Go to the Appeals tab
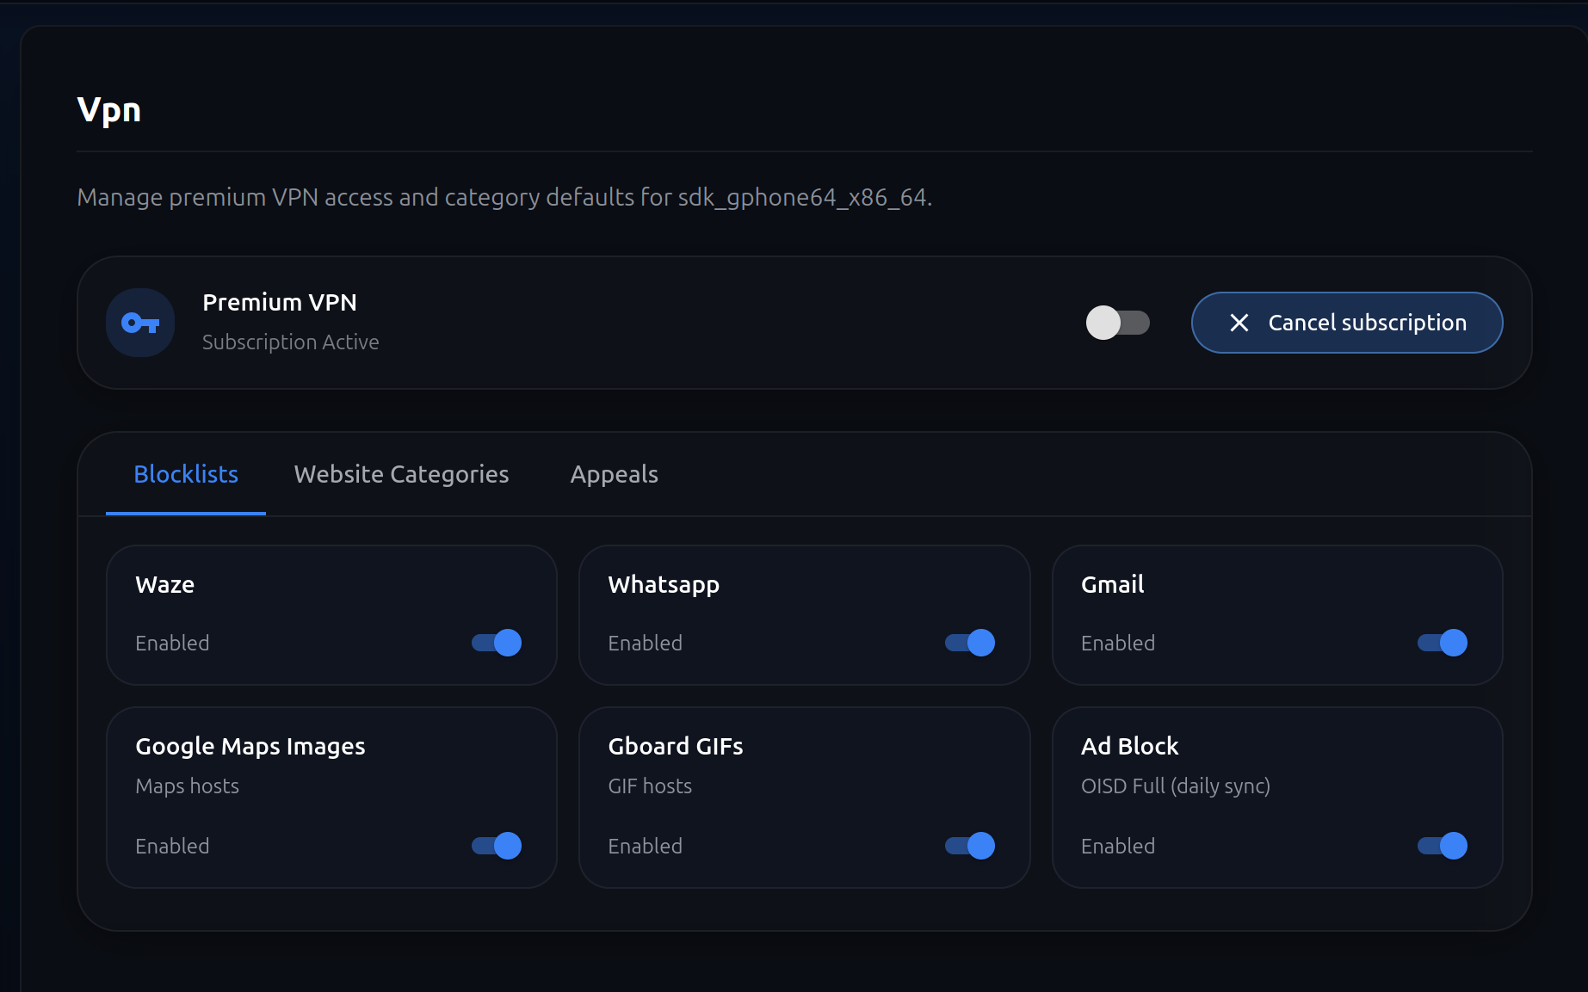The height and width of the screenshot is (992, 1588). (614, 474)
